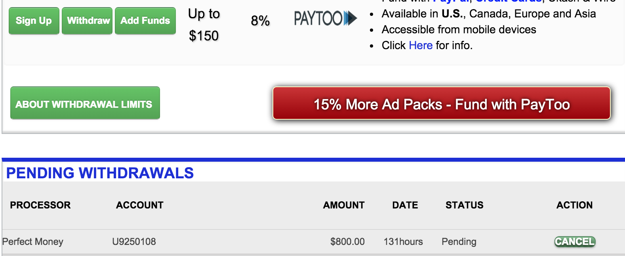The width and height of the screenshot is (625, 256).
Task: Click the 8% fee value
Action: tap(260, 21)
